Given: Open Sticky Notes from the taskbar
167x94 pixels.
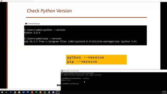Looking at the screenshot, I should [x=40, y=92].
